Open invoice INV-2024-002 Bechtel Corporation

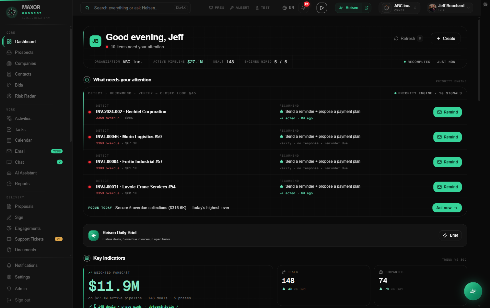[131, 112]
